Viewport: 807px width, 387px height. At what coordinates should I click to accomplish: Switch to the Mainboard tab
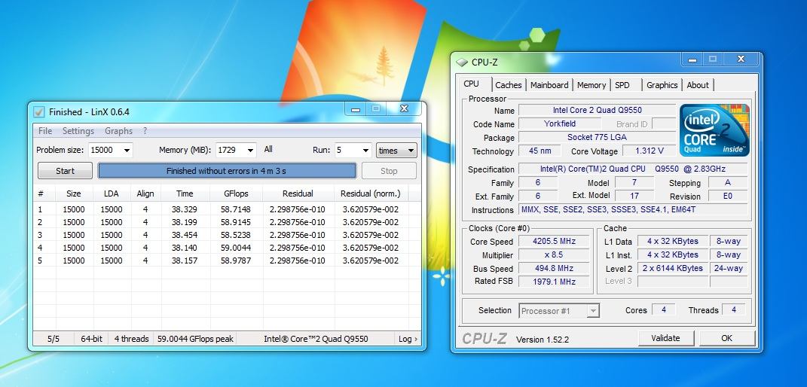(x=549, y=85)
